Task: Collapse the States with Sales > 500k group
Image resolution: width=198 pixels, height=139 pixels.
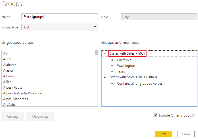Action: (x=104, y=54)
